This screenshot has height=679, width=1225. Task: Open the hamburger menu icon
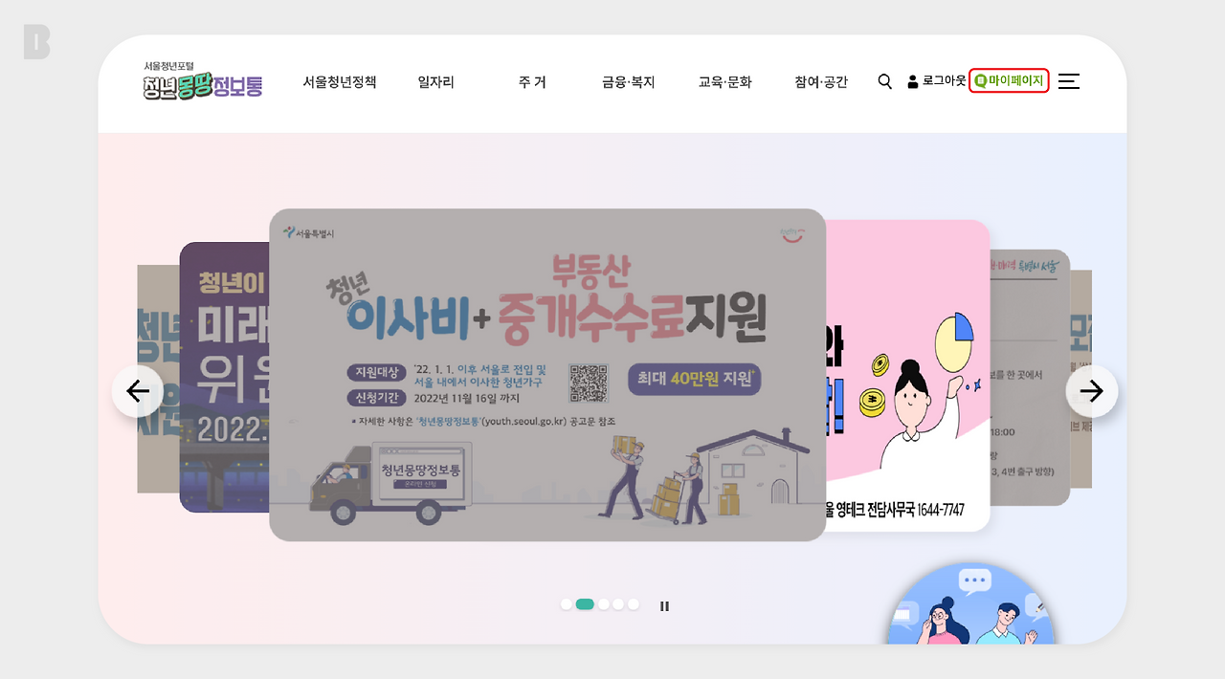[x=1069, y=81]
